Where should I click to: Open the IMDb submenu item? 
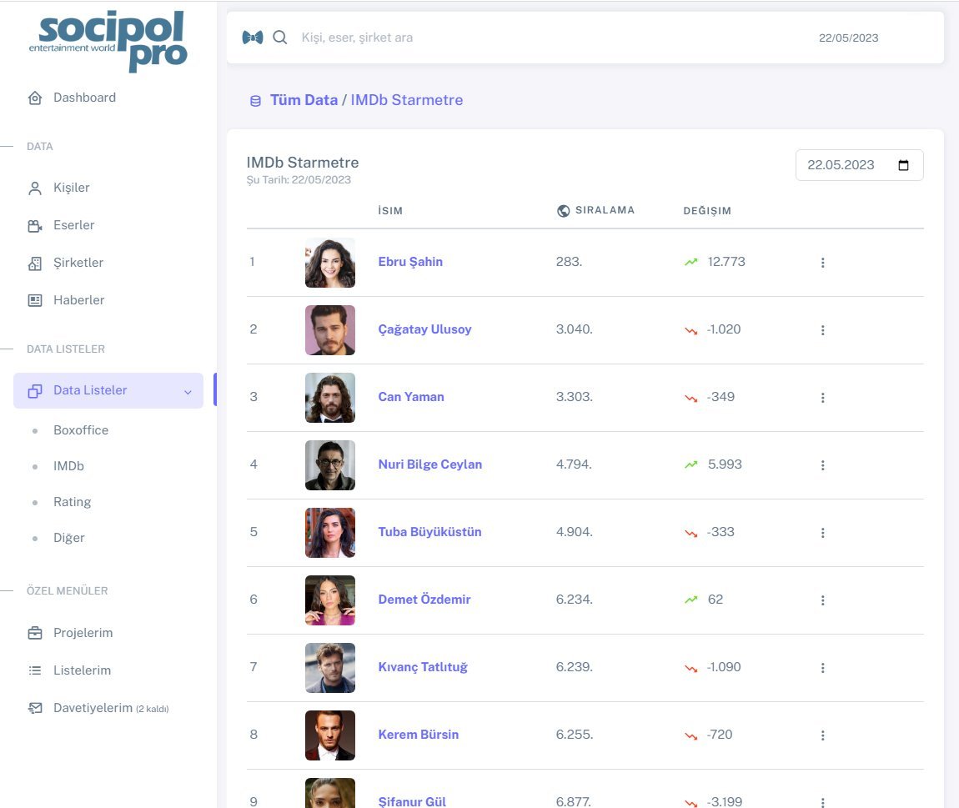(x=68, y=466)
